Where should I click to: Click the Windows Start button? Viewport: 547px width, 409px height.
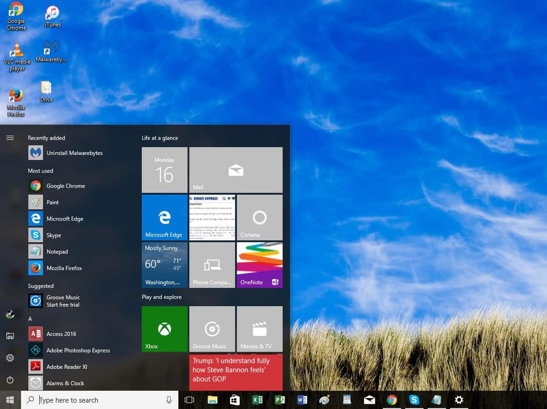[10, 400]
